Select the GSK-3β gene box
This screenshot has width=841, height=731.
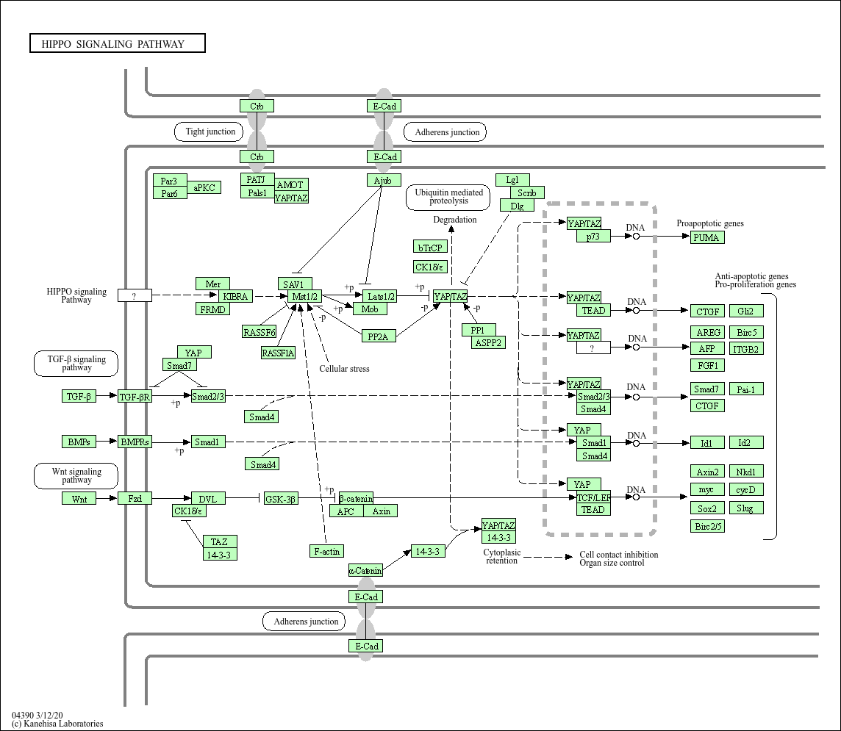281,499
